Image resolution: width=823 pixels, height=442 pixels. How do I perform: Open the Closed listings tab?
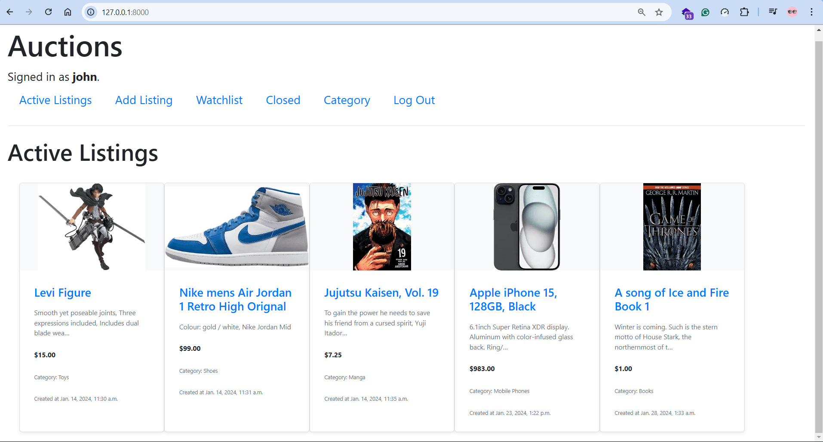283,100
